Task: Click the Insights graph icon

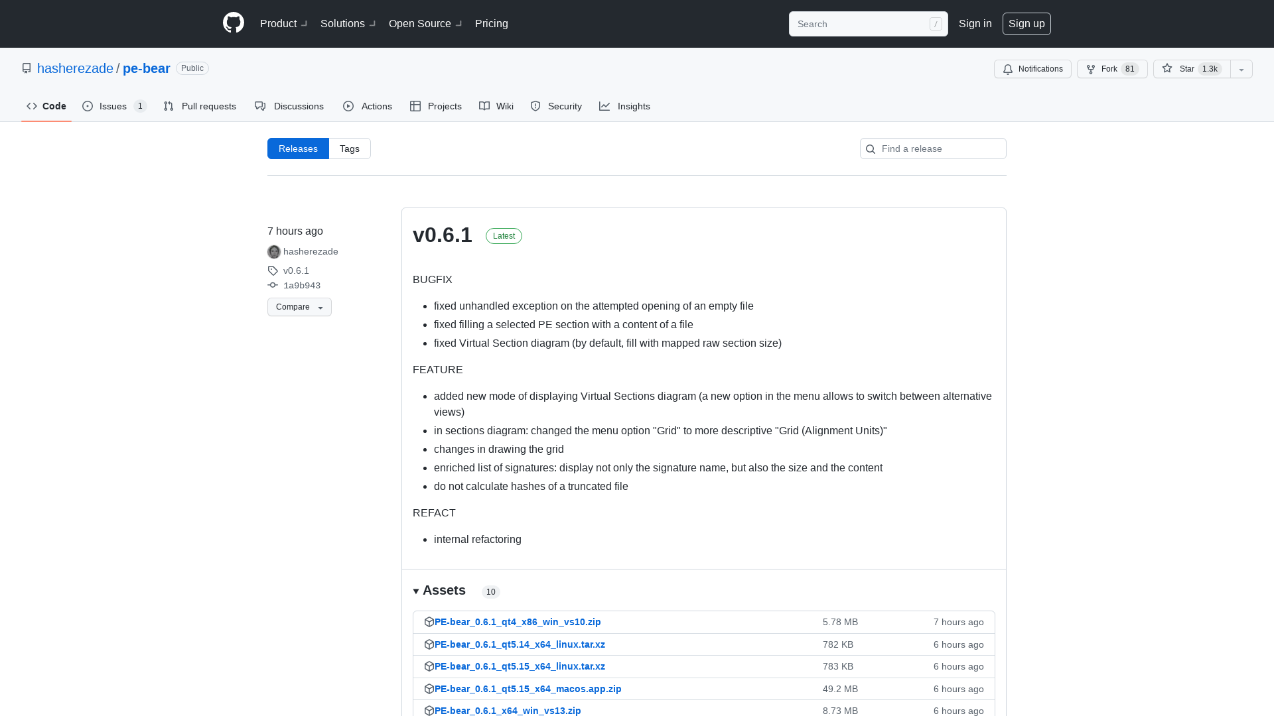Action: (604, 106)
